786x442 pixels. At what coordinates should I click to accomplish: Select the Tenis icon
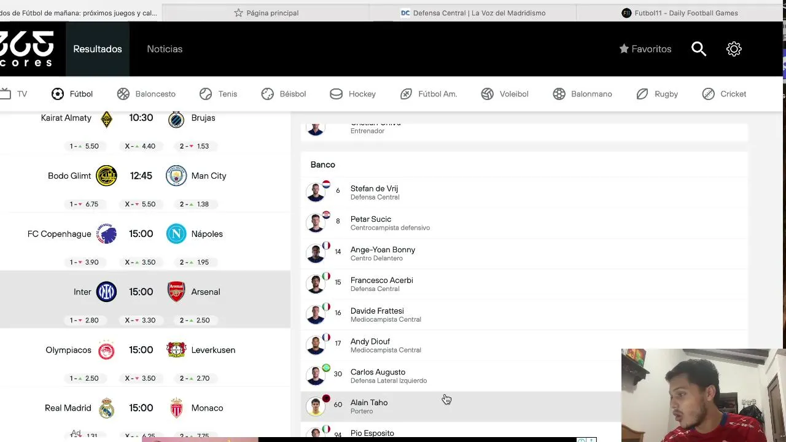coord(206,94)
